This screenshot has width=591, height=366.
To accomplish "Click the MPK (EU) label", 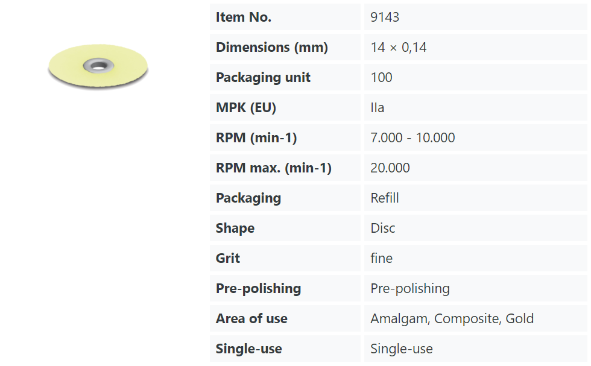I will [x=246, y=107].
